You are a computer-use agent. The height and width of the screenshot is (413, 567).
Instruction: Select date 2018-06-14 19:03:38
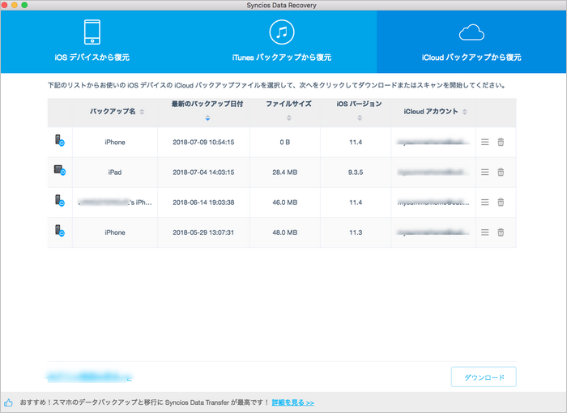point(203,202)
